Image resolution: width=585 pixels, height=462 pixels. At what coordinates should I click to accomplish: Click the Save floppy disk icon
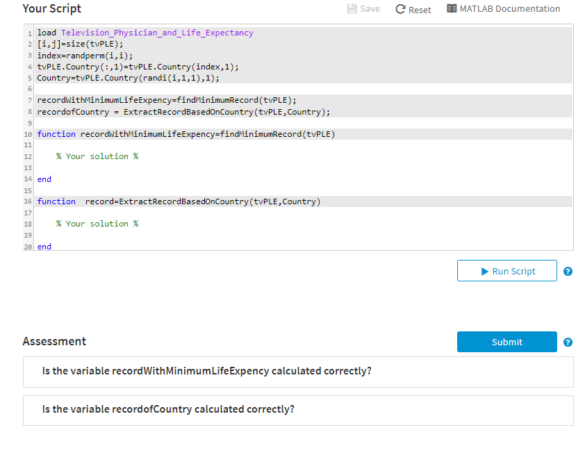[x=352, y=9]
